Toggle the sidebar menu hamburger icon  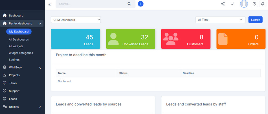point(50,4)
